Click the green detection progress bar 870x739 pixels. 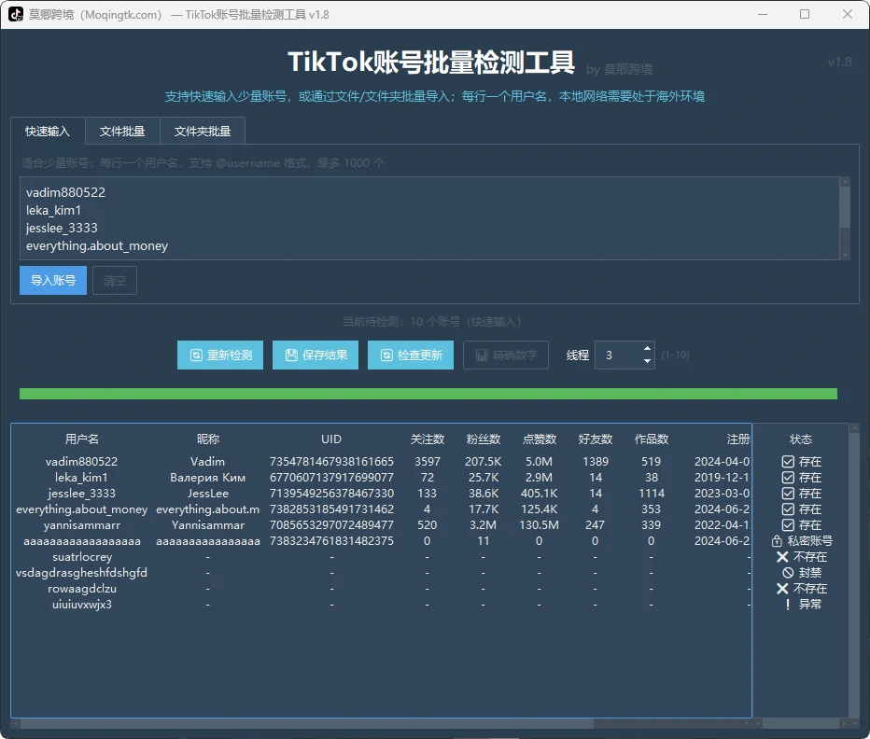point(428,394)
